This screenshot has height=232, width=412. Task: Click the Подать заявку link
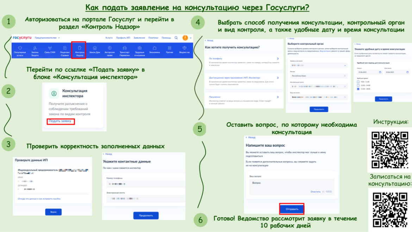pyautogui.click(x=60, y=121)
